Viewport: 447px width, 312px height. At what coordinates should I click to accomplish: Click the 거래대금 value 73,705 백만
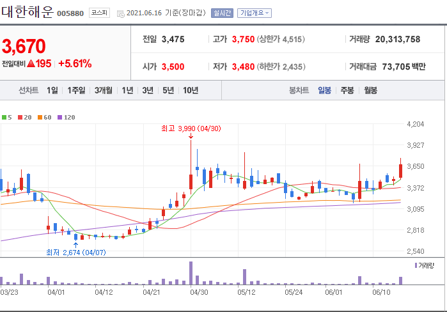(x=404, y=66)
